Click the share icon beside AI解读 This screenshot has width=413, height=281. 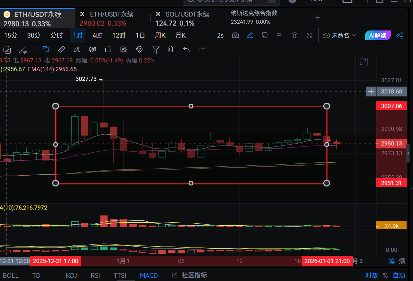click(400, 35)
